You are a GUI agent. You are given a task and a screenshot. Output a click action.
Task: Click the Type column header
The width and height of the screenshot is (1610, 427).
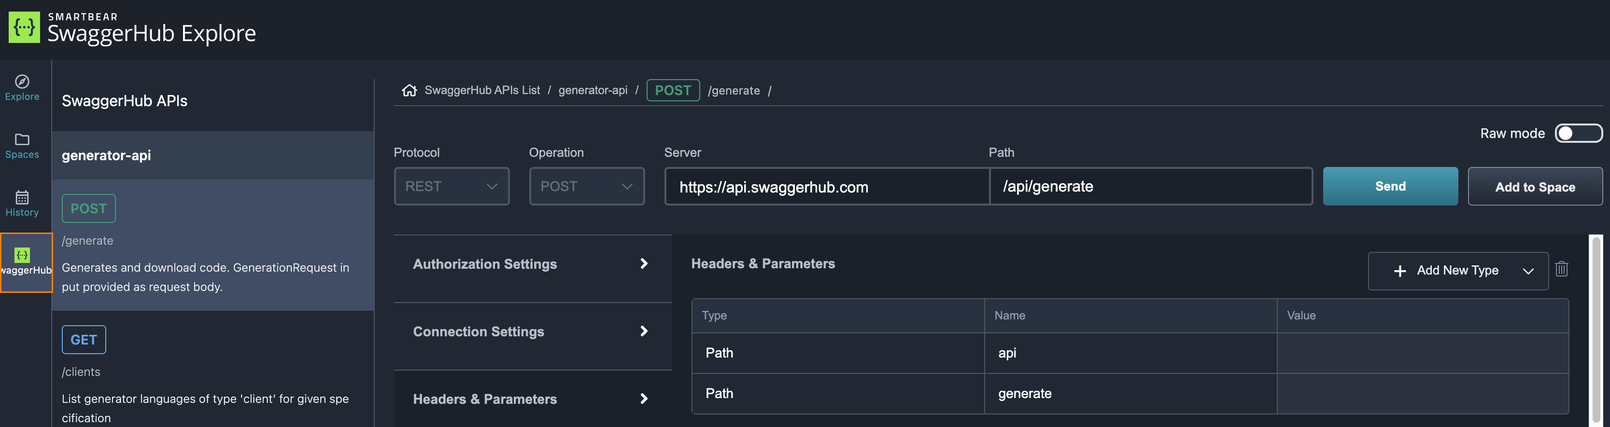(837, 316)
